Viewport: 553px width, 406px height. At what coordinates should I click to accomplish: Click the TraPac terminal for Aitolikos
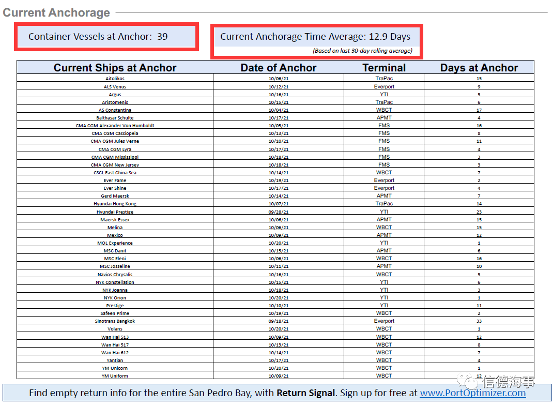click(384, 79)
